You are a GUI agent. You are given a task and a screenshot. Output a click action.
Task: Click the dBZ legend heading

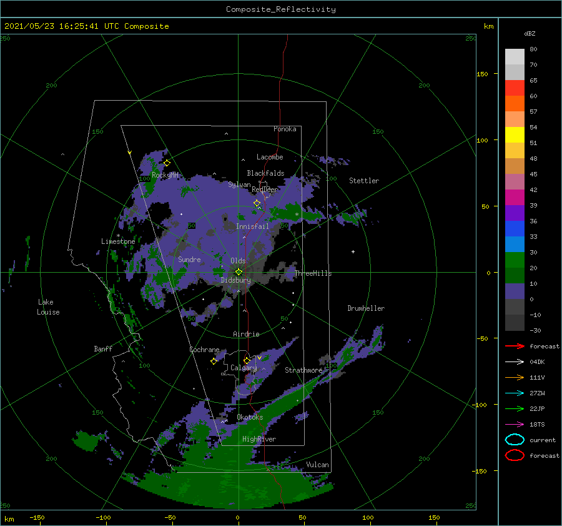pyautogui.click(x=530, y=33)
